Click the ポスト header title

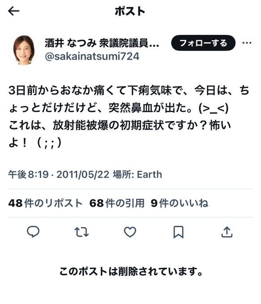(130, 11)
